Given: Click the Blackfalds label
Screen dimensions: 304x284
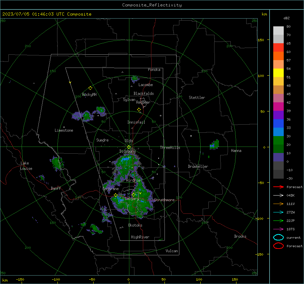Looking at the screenshot, I should tap(144, 94).
